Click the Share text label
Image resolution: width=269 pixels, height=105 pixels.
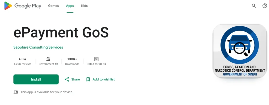pos(75,79)
